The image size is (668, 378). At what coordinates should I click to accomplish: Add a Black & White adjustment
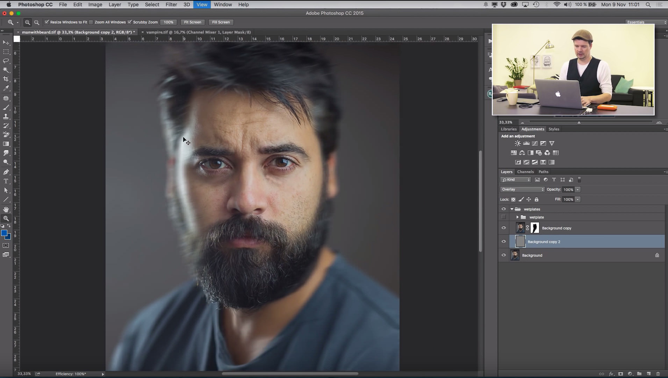(x=530, y=153)
